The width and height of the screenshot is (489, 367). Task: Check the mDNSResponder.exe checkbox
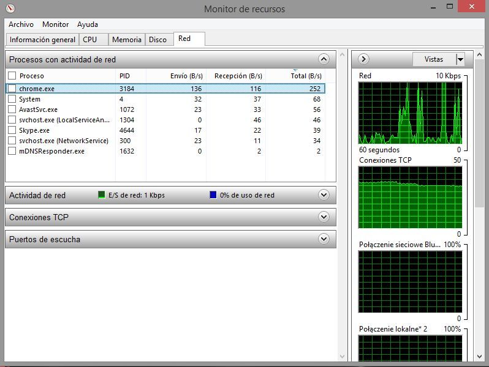click(x=12, y=151)
